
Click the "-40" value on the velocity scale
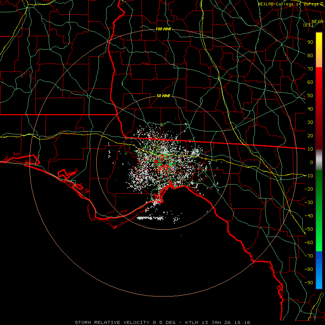click(309, 216)
